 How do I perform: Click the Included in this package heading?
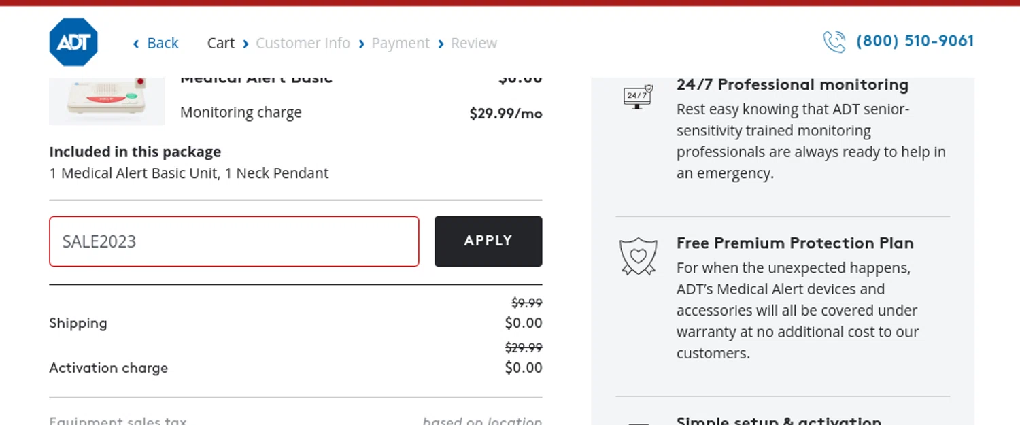(135, 152)
